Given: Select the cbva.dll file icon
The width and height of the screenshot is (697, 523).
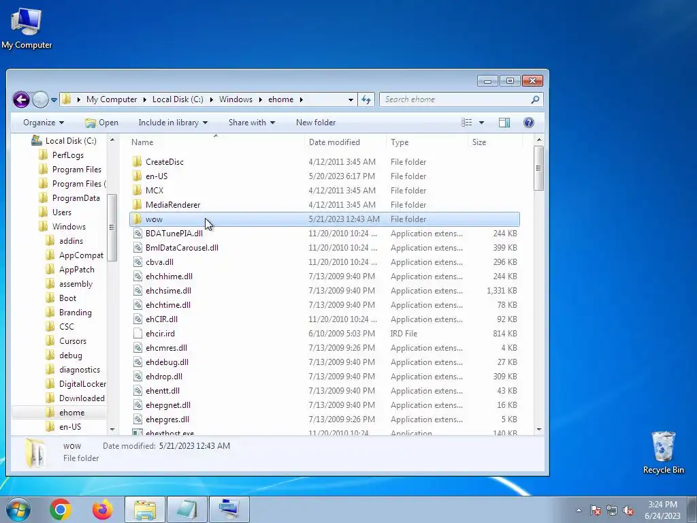Looking at the screenshot, I should pos(137,262).
